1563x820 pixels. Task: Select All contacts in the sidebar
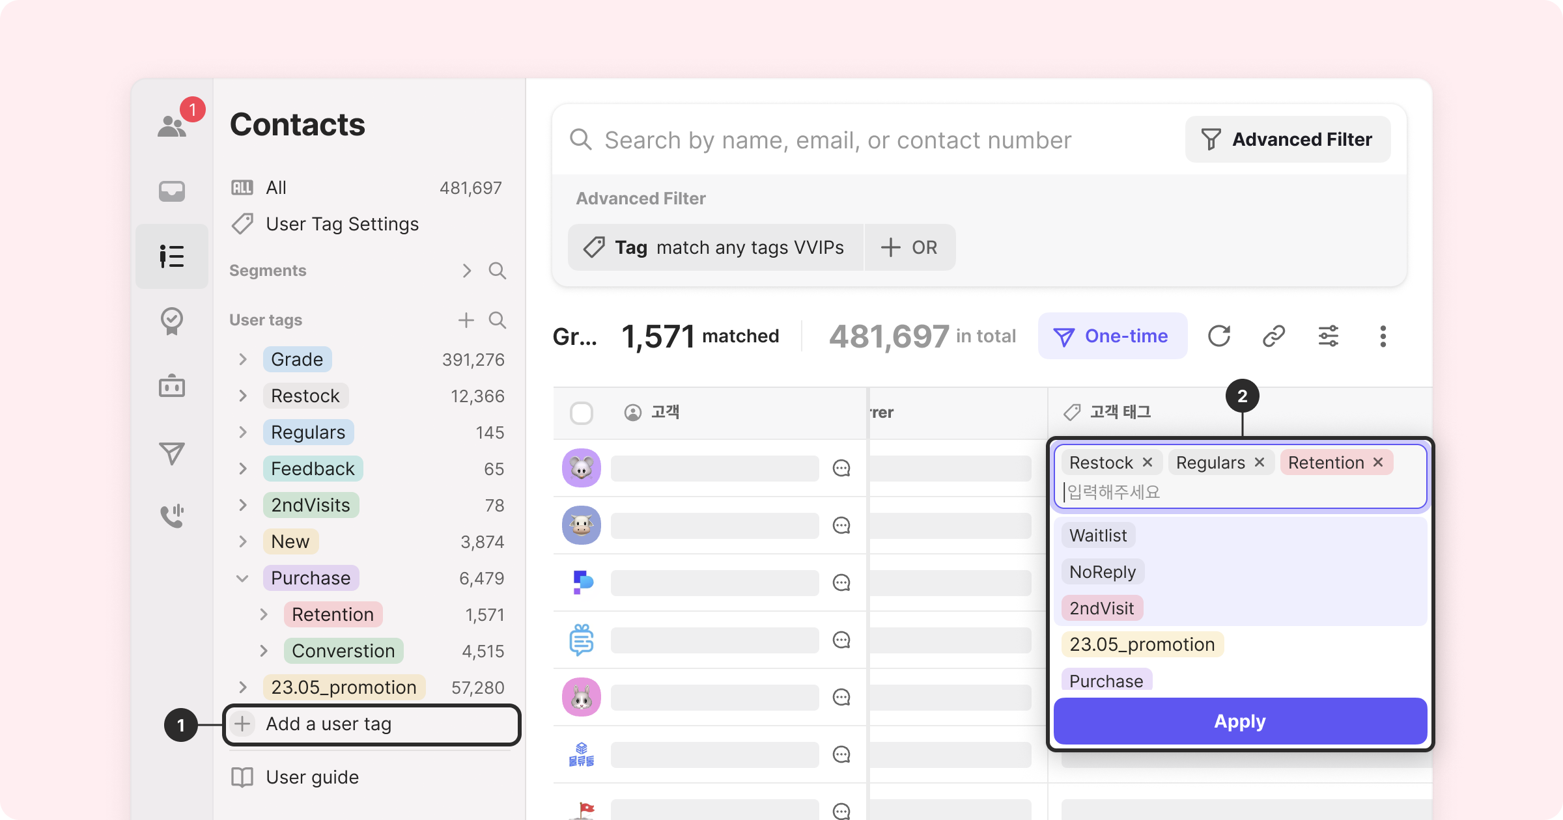point(276,188)
